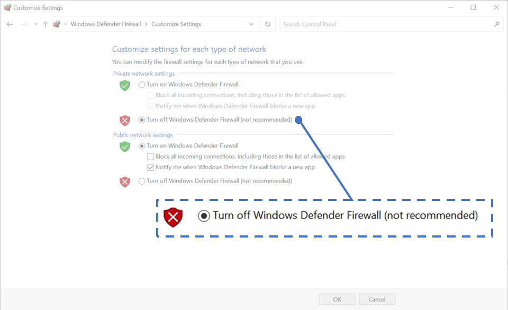Close the Customize Settings window
Image resolution: width=508 pixels, height=310 pixels.
click(496, 7)
